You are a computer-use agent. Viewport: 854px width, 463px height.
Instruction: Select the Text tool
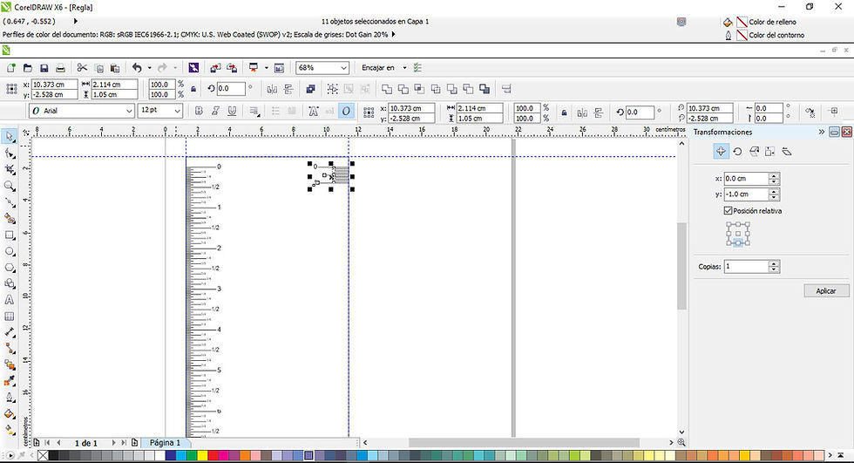[10, 300]
